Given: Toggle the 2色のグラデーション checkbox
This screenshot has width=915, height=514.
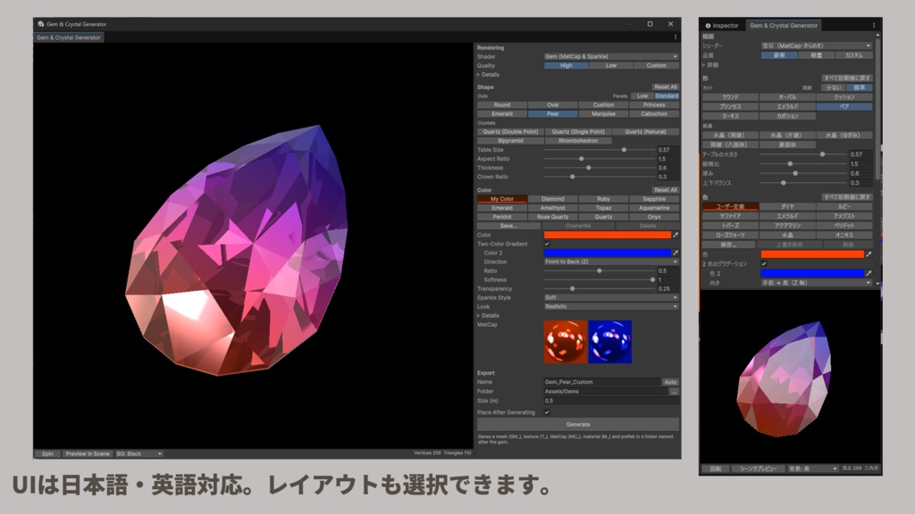Looking at the screenshot, I should coord(764,264).
